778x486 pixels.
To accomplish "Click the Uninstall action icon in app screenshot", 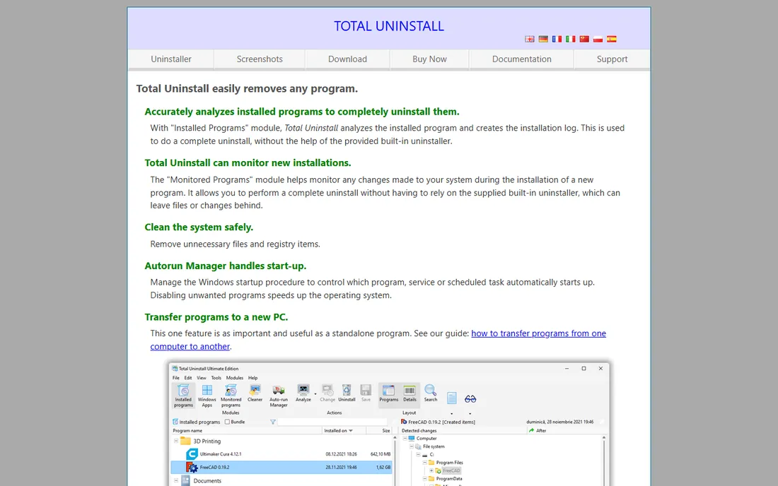I will 347,393.
